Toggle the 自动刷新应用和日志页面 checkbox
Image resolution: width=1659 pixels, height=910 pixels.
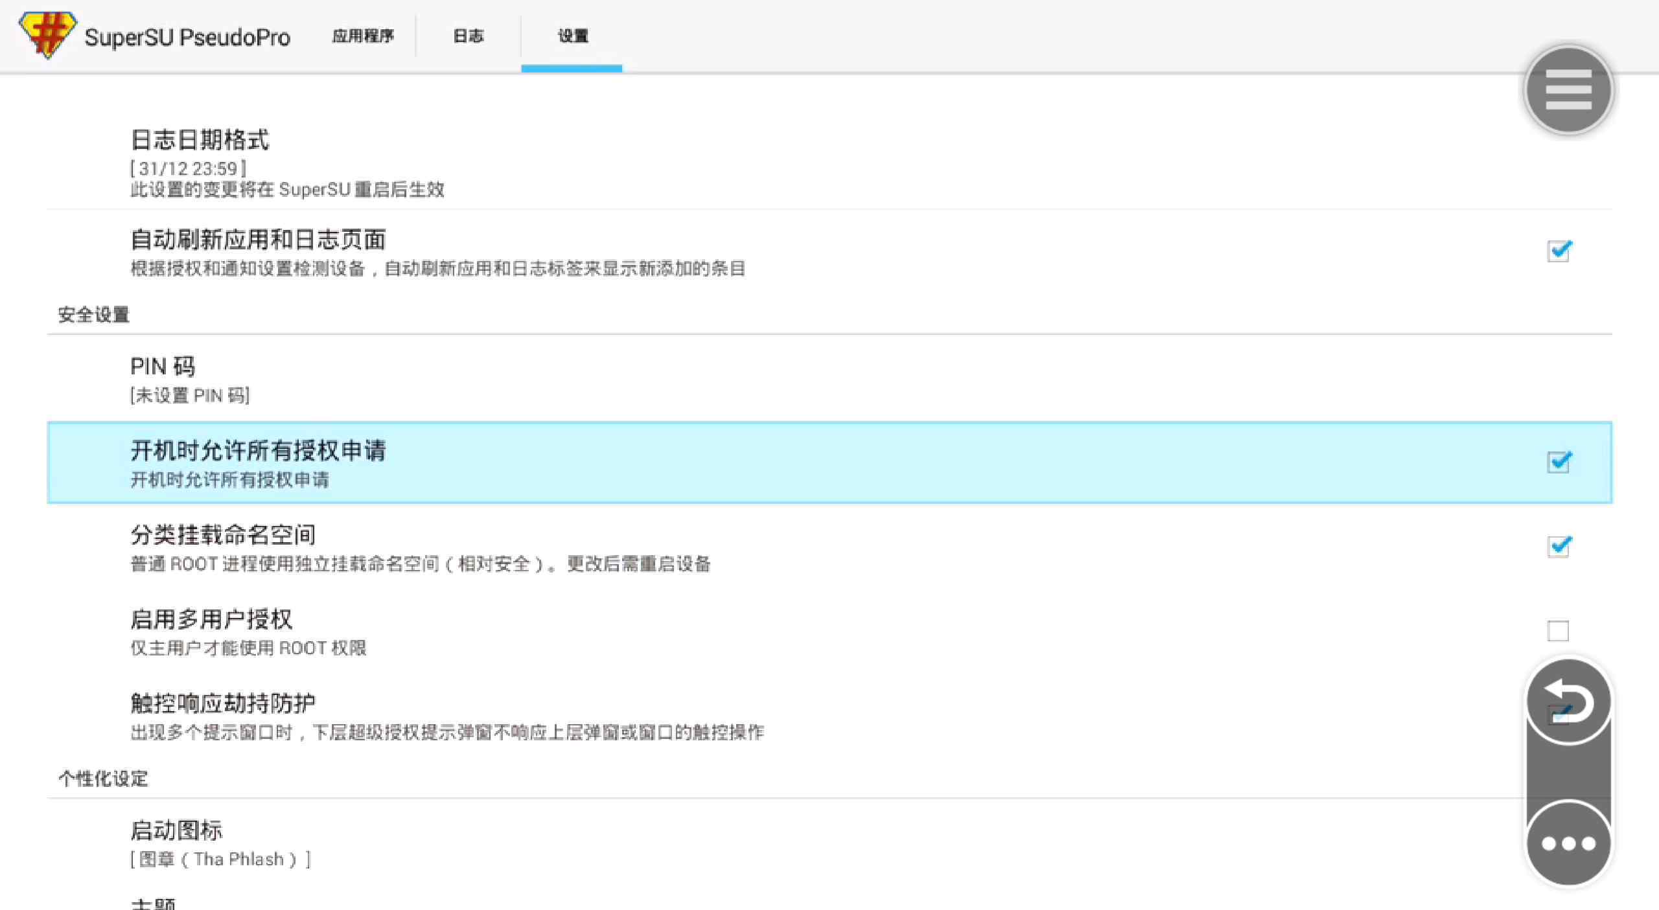pyautogui.click(x=1559, y=251)
